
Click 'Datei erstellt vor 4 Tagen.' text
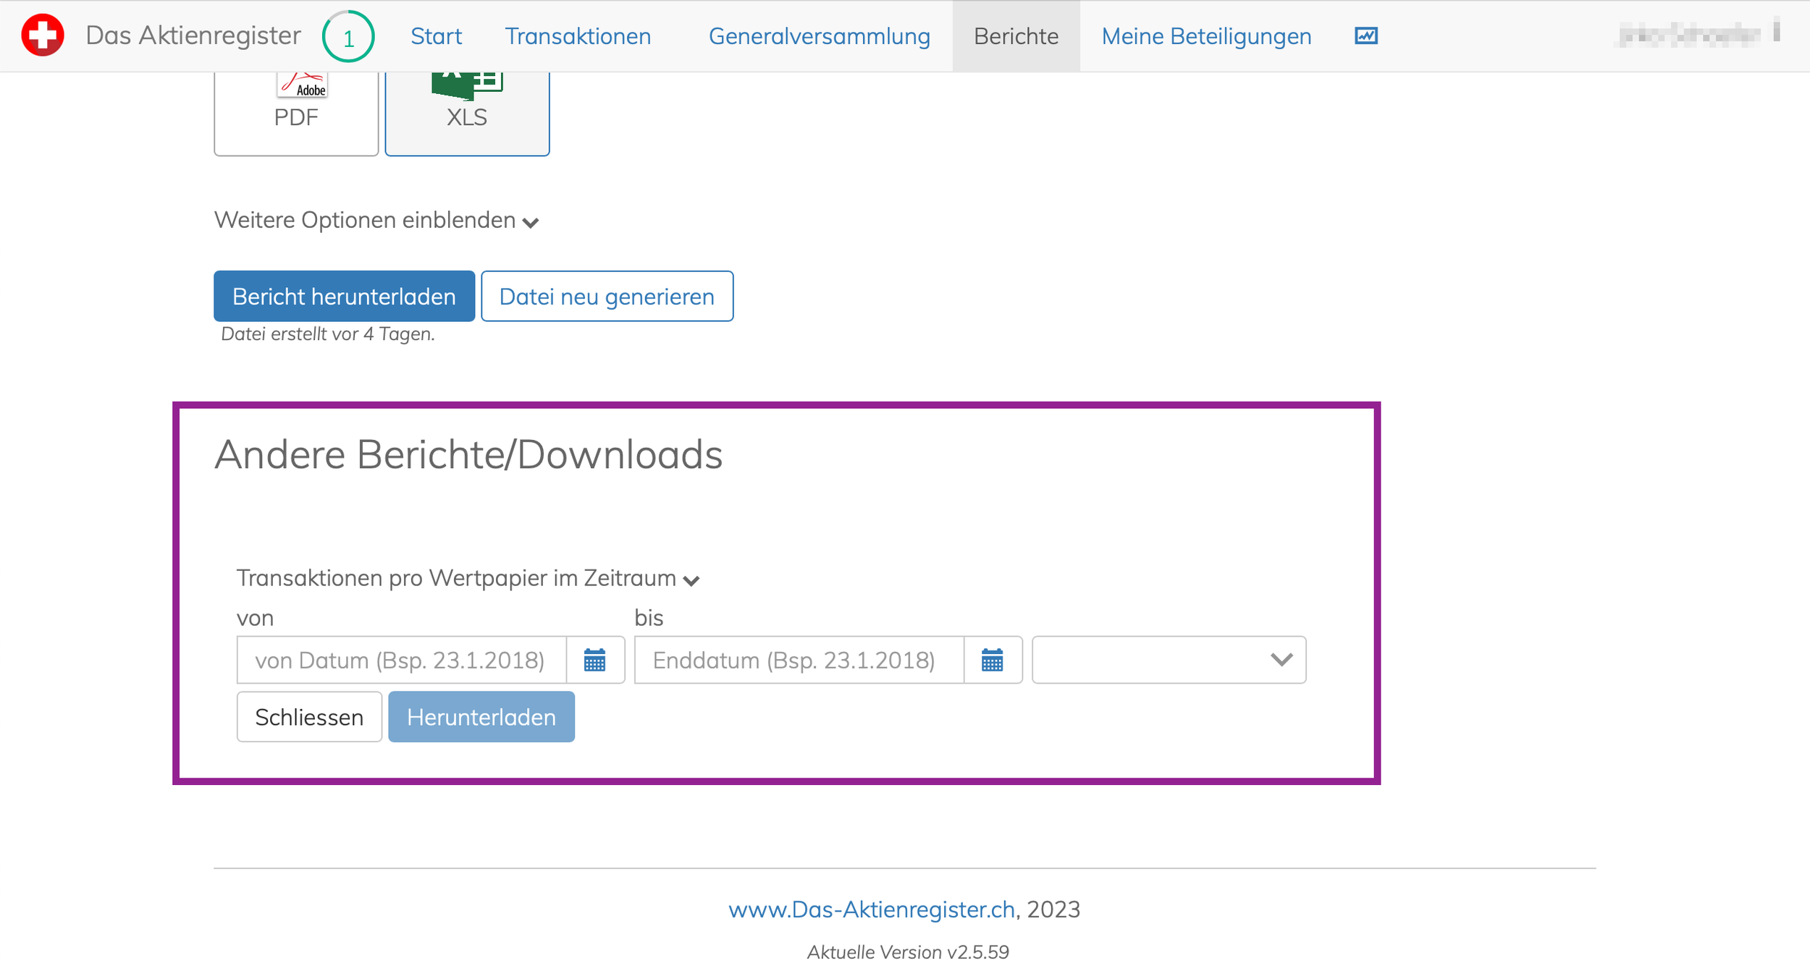[x=327, y=334]
